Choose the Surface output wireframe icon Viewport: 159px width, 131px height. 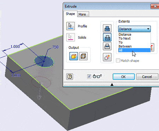83,56
